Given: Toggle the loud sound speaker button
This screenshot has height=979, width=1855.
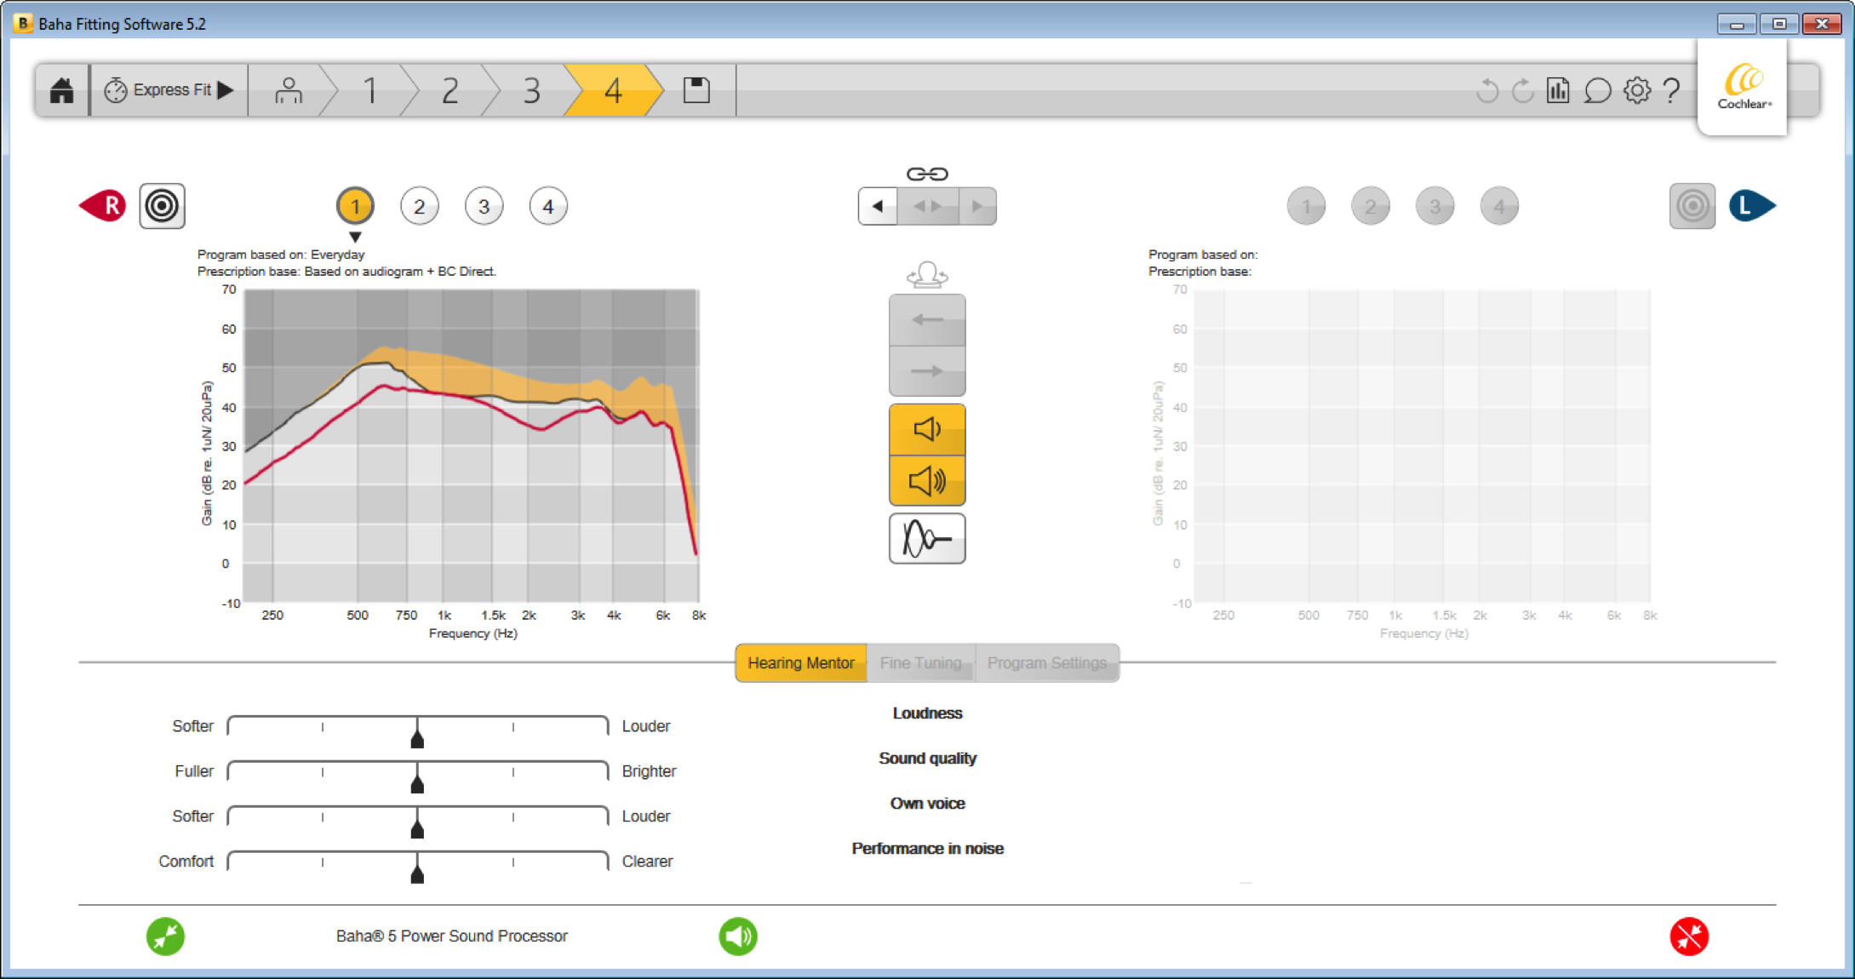Looking at the screenshot, I should pyautogui.click(x=927, y=481).
